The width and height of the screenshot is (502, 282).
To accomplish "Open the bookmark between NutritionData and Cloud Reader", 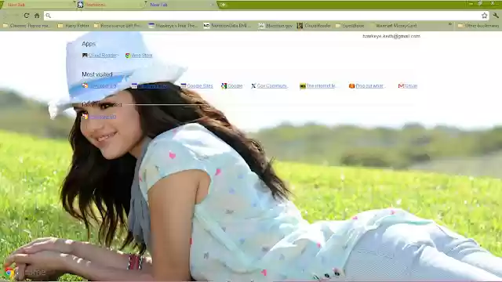I will pos(275,26).
